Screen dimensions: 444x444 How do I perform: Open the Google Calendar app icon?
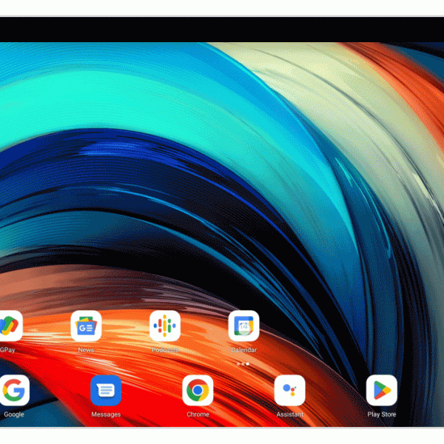pos(243,326)
